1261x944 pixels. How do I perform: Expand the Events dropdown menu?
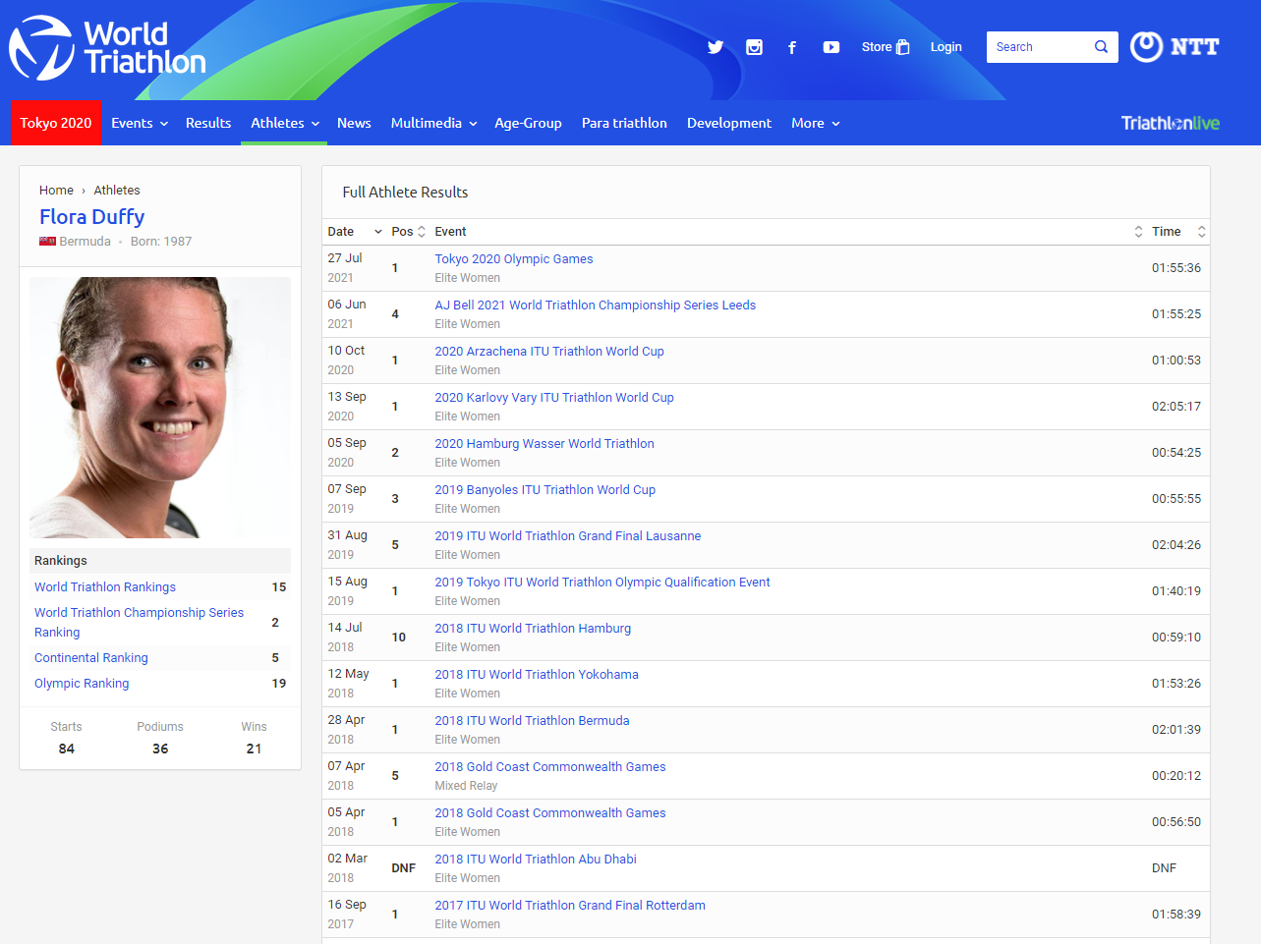(x=140, y=123)
